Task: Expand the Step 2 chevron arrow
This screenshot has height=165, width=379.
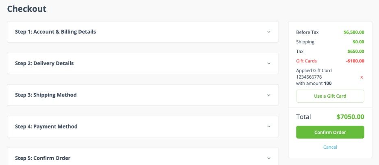Action: click(269, 63)
